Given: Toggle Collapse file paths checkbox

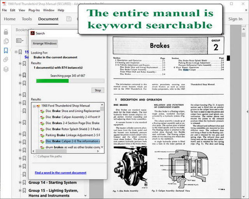Looking at the screenshot, I should pos(35,156).
